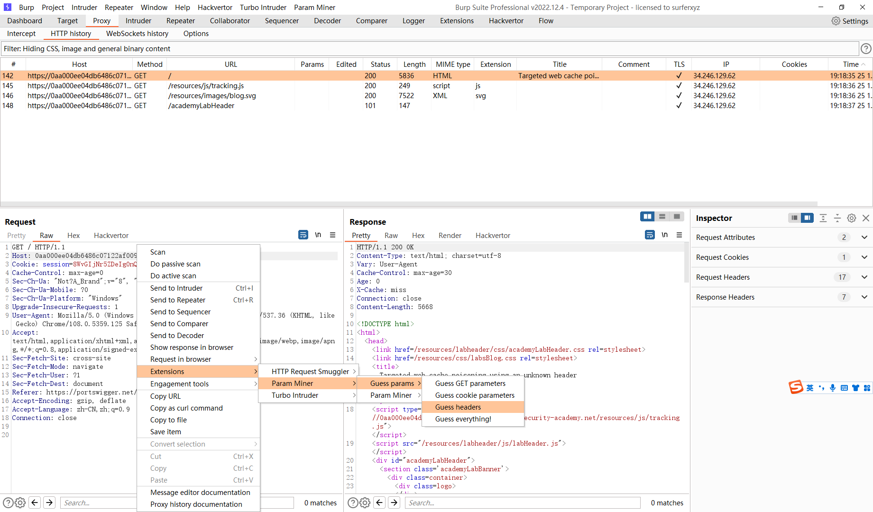Expand Response Headers section
This screenshot has width=873, height=512.
tap(864, 297)
